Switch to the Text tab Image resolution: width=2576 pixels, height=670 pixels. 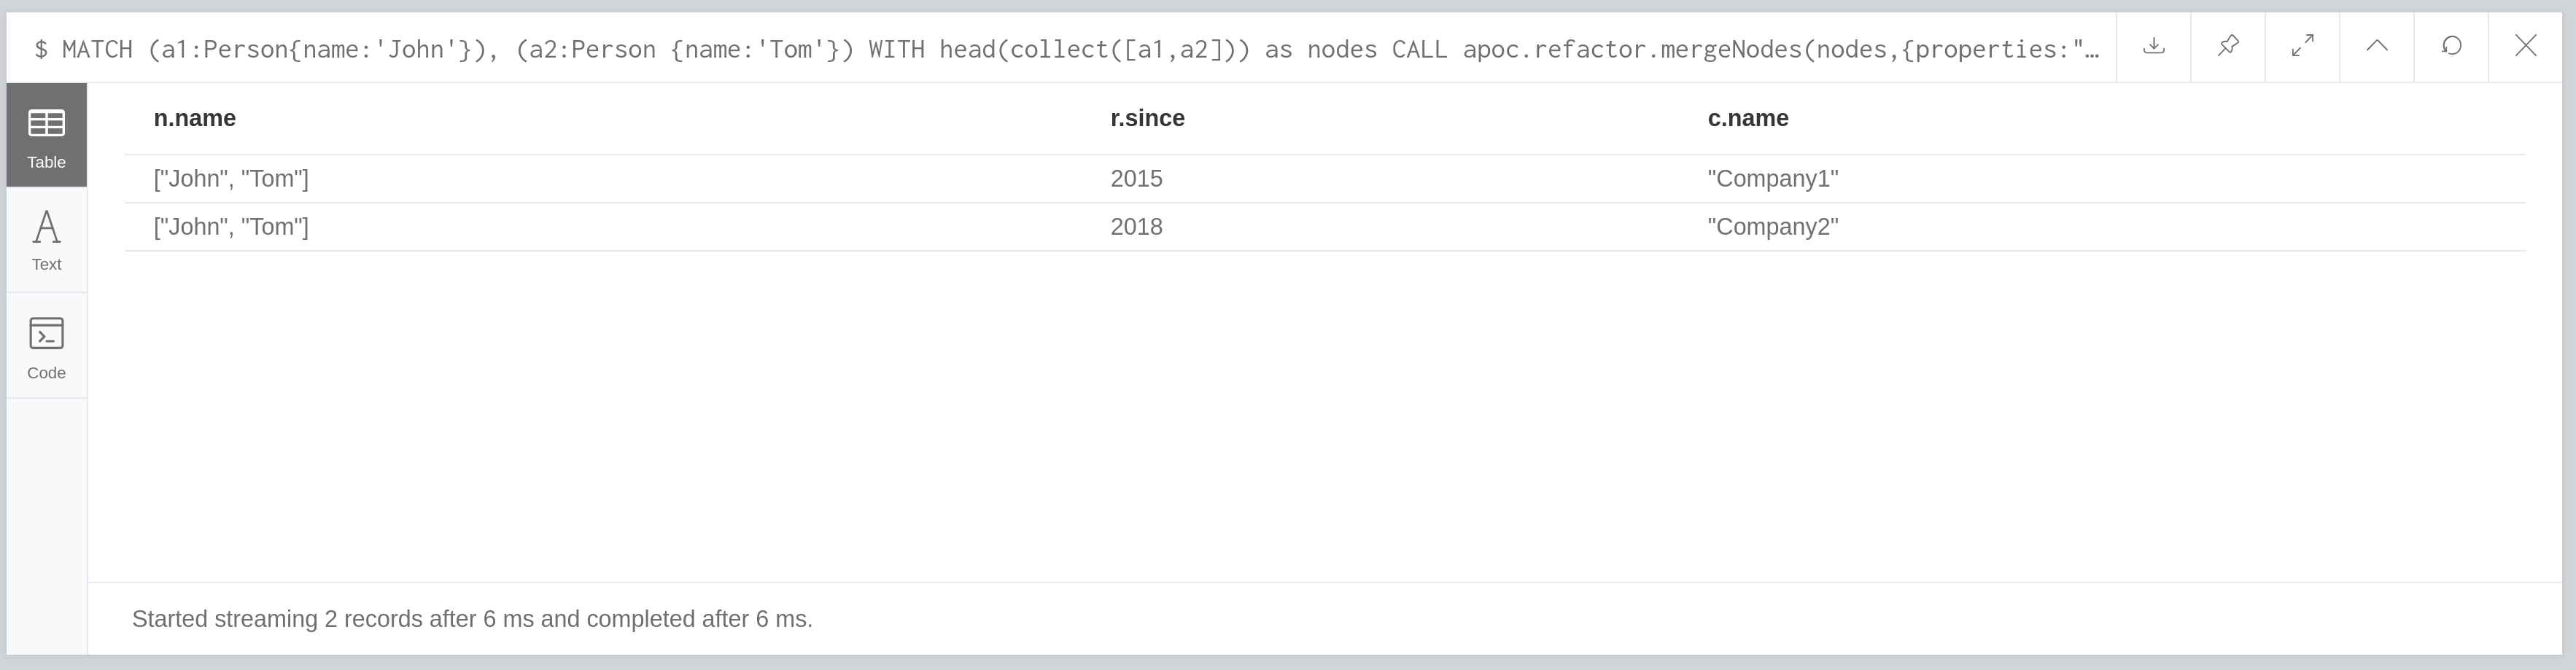tap(46, 240)
